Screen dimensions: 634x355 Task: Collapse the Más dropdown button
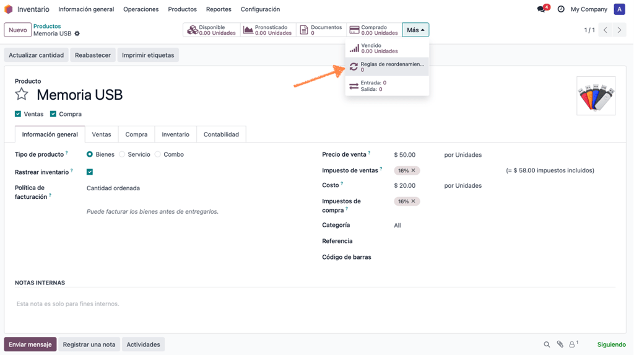415,30
